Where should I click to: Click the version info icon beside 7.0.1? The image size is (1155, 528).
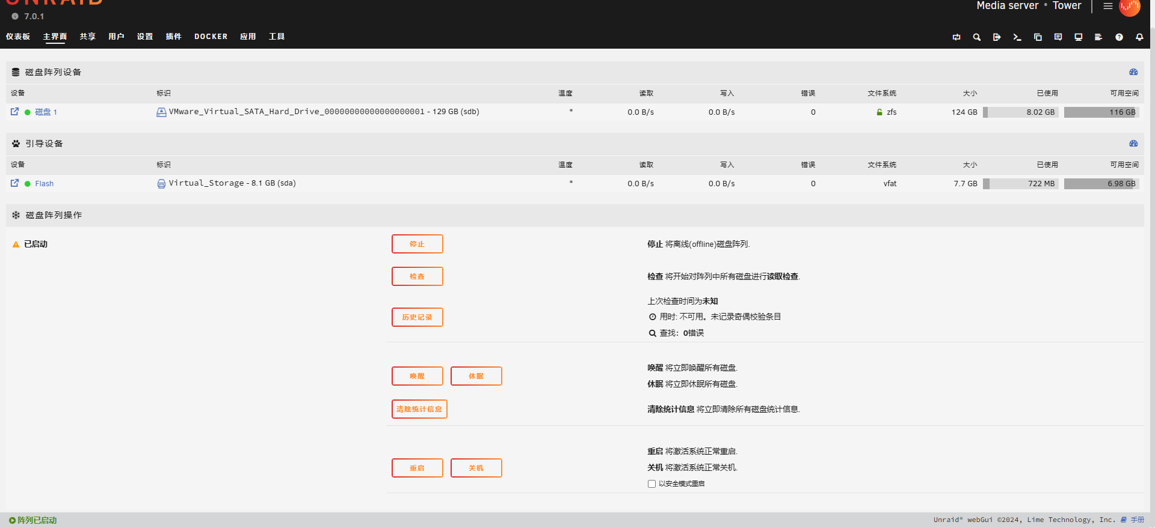15,16
